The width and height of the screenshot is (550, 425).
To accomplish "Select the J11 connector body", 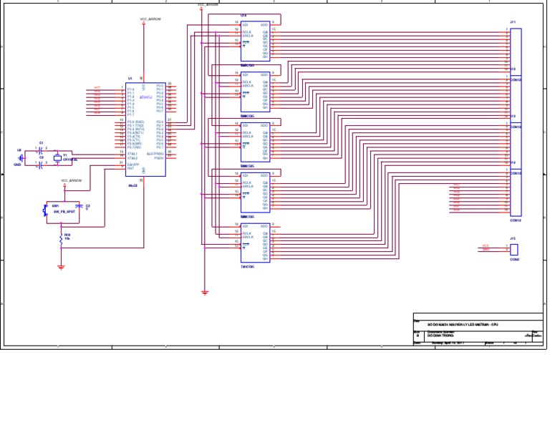I will [516, 52].
